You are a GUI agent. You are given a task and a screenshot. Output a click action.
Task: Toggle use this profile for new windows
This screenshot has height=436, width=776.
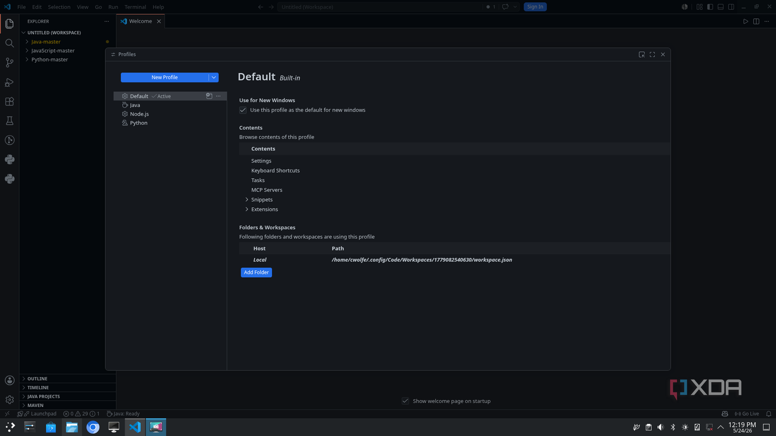[243, 110]
